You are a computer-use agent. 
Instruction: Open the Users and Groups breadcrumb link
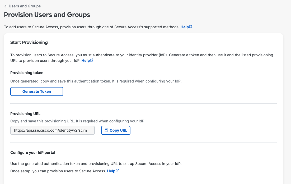click(x=25, y=6)
